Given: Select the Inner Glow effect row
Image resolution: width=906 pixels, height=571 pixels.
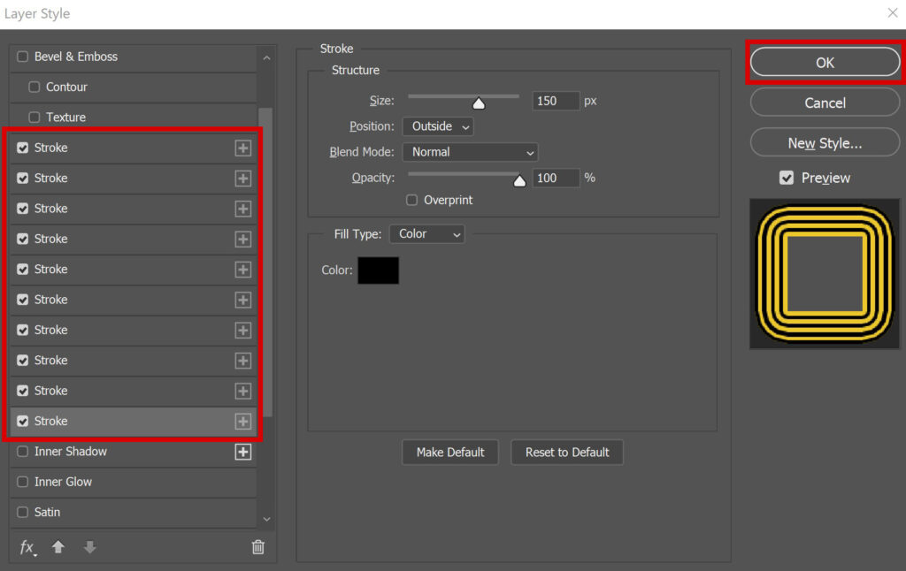Looking at the screenshot, I should coord(134,482).
